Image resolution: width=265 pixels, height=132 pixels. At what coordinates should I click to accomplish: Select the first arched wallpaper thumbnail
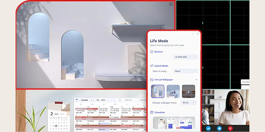tap(158, 91)
